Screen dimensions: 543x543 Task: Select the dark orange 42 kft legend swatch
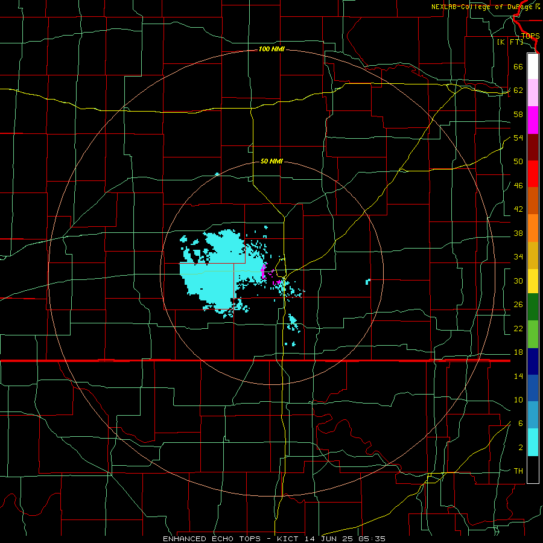click(533, 200)
